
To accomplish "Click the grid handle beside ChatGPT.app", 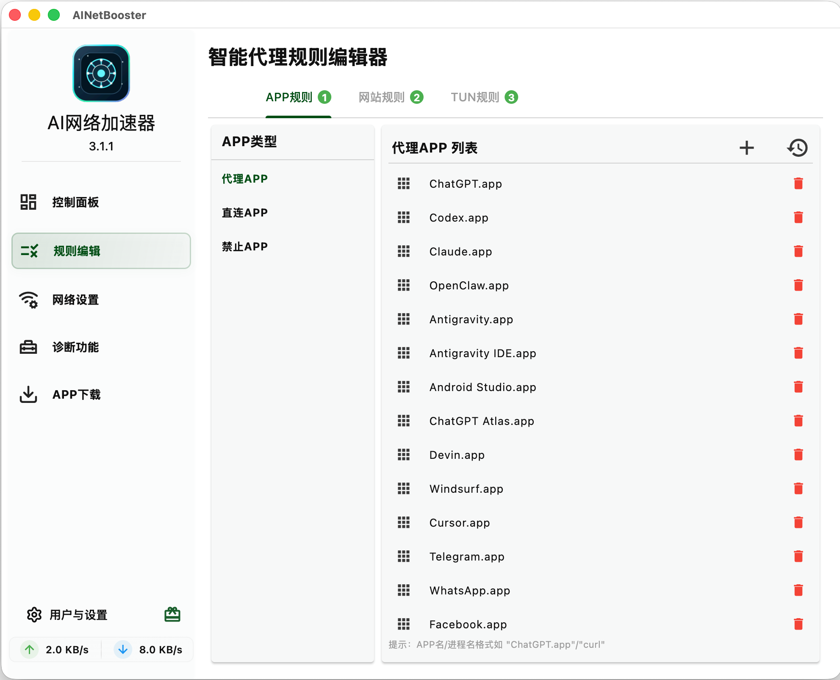I will (x=404, y=183).
